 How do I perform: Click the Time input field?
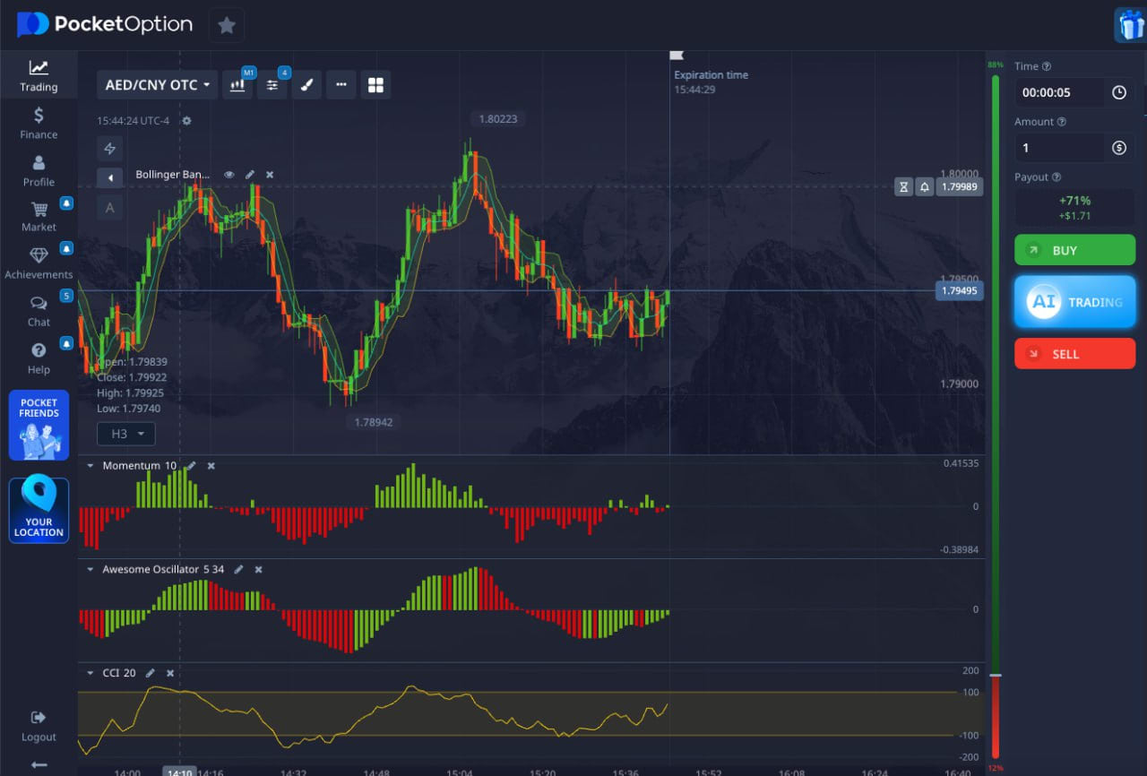coord(1074,92)
